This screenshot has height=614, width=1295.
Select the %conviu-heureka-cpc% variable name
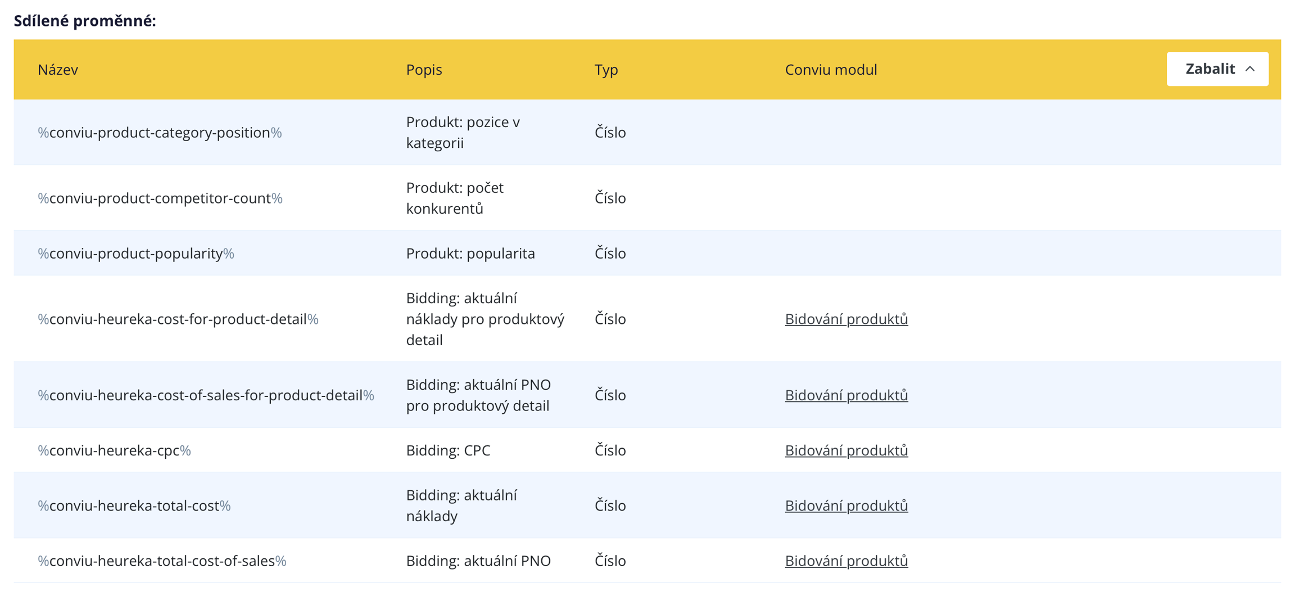(x=114, y=450)
